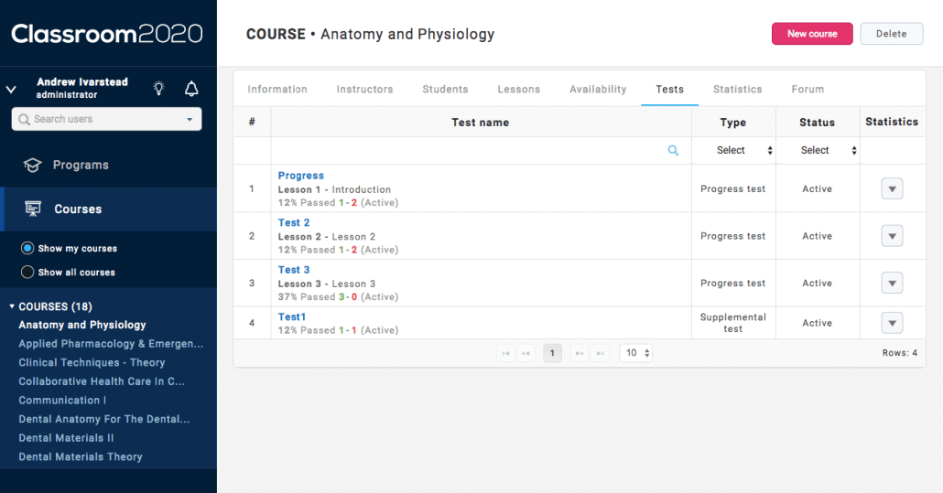Go to the last results page
Image resolution: width=943 pixels, height=493 pixels.
600,353
